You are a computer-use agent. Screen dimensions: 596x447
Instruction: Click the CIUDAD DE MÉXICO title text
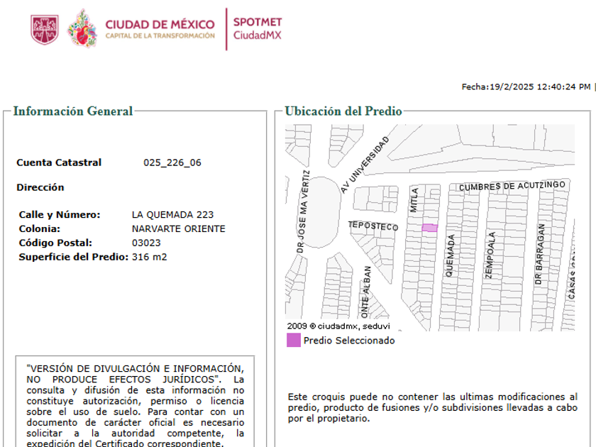tap(160, 25)
